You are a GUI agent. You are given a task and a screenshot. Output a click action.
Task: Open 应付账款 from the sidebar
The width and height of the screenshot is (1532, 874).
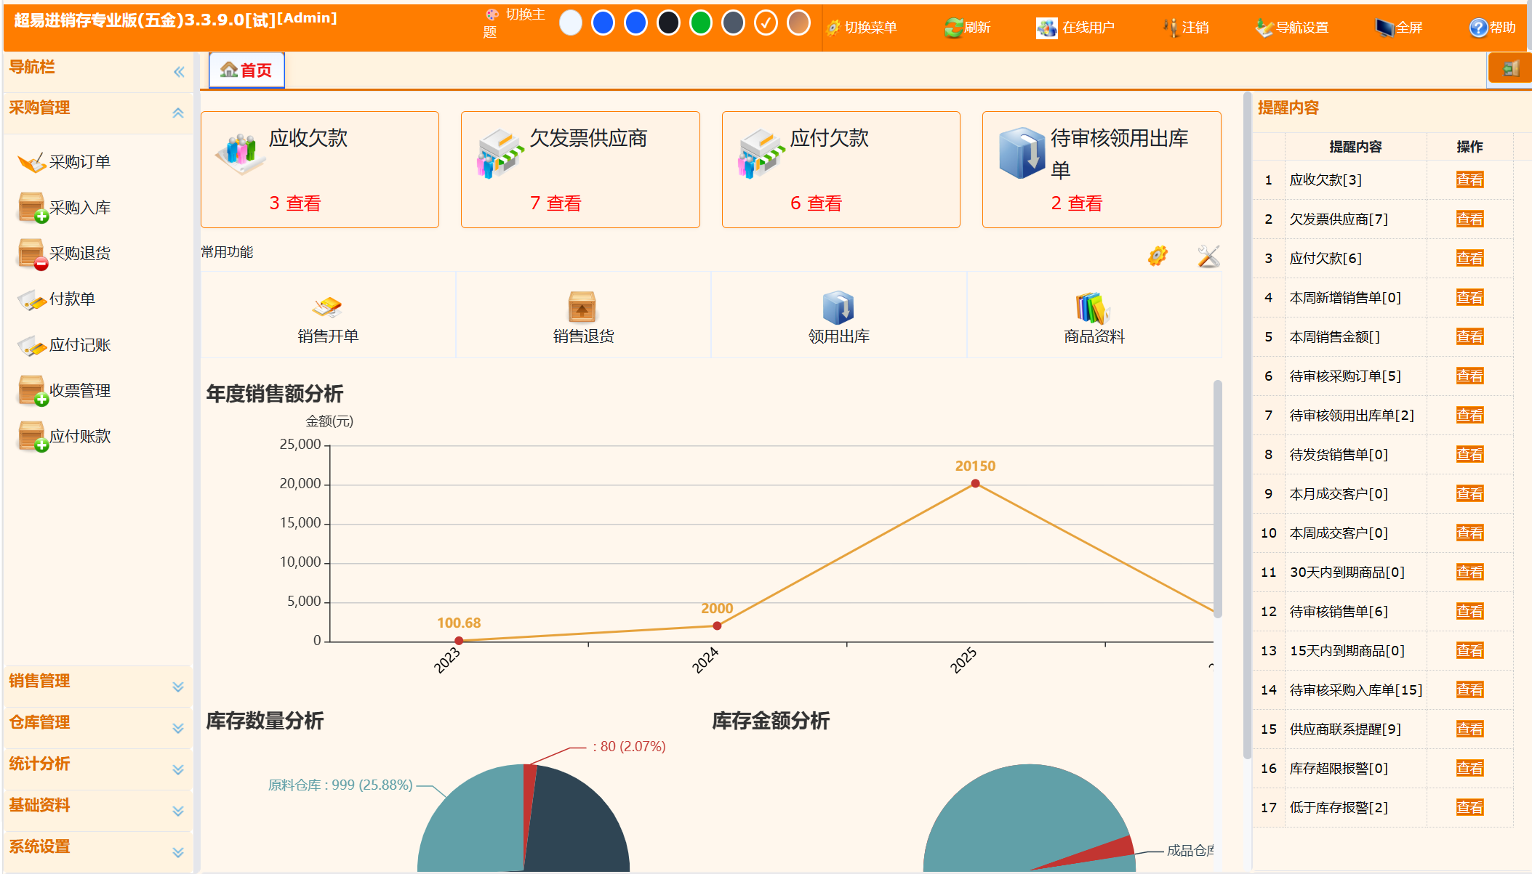point(64,437)
